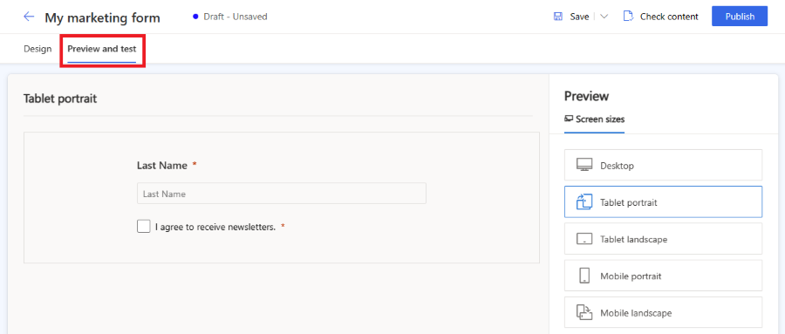
Task: Switch to the Design tab
Action: (x=38, y=49)
